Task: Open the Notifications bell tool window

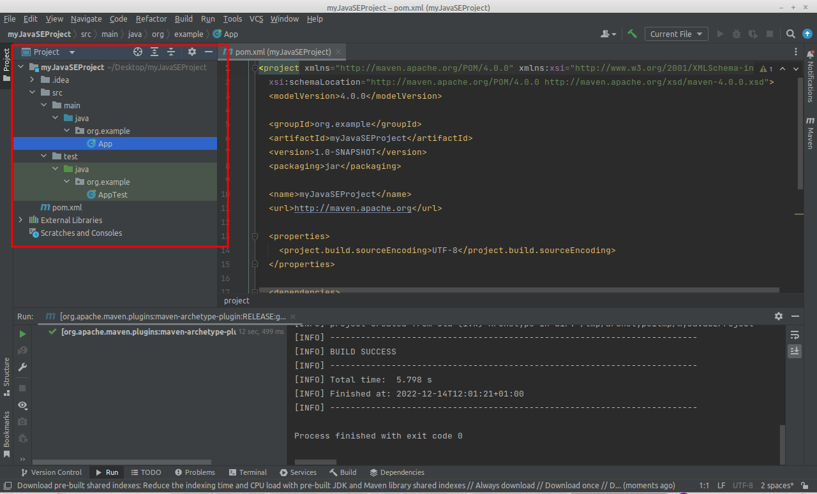Action: coord(811,76)
